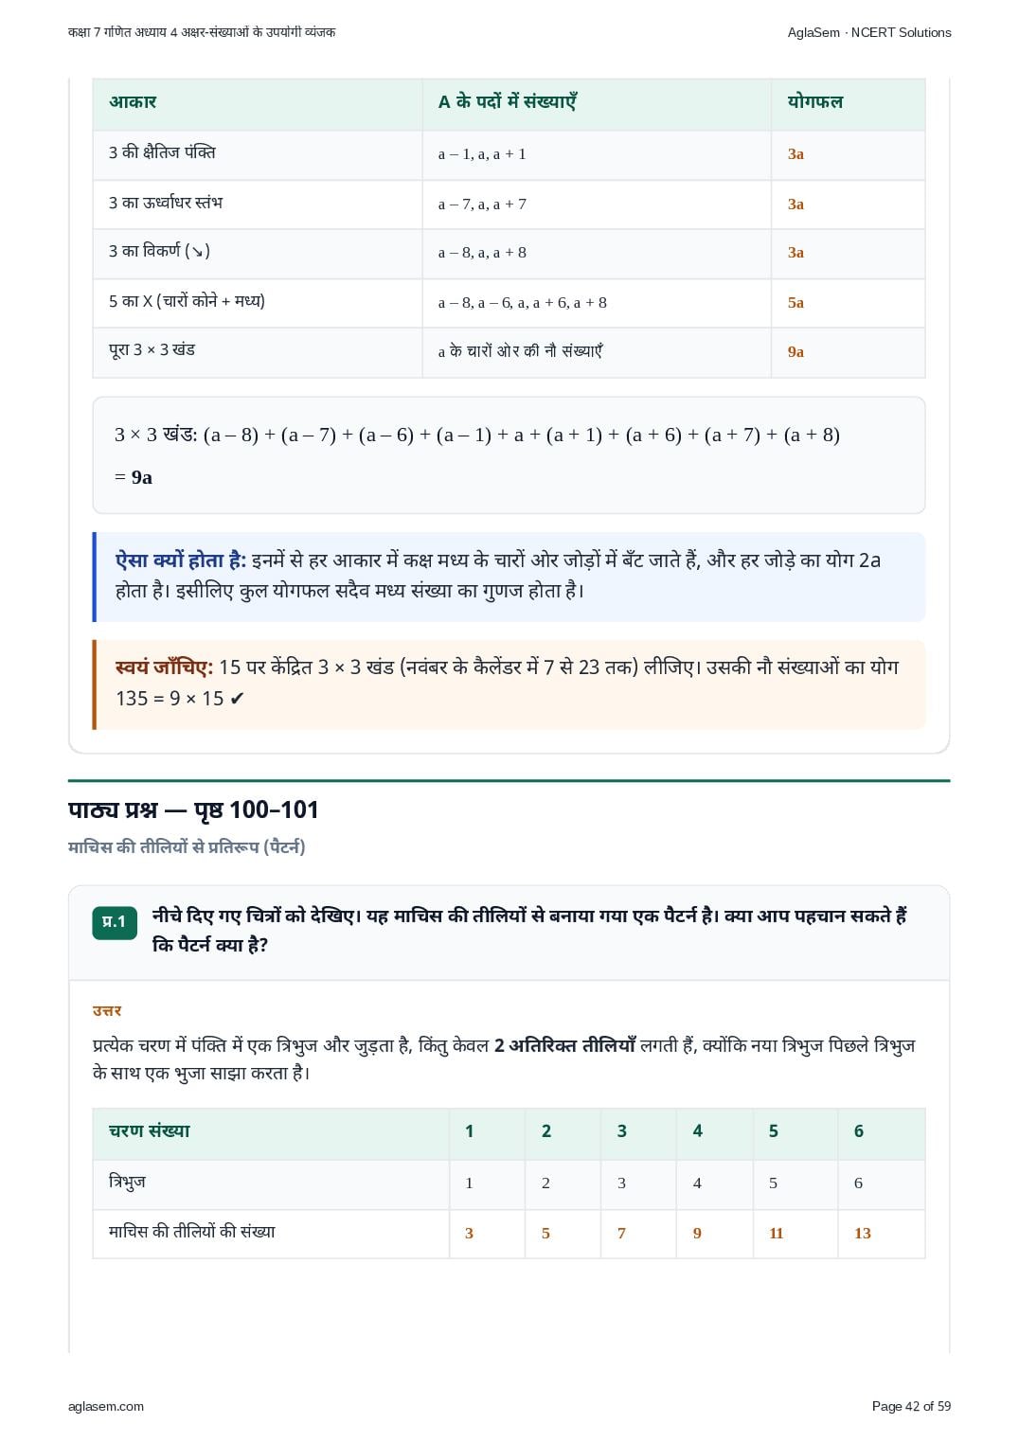Screen dimensions: 1019x1441
Task: Click the उत्तर answer label
Action: (107, 1011)
